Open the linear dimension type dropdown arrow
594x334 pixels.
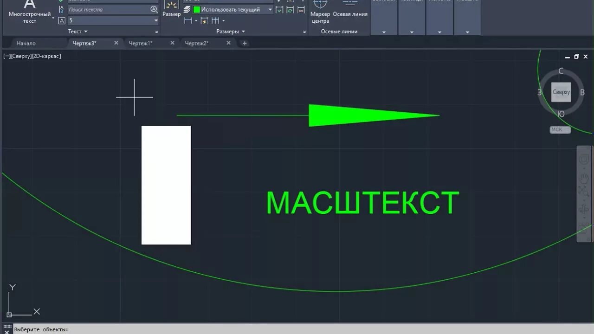pos(196,21)
